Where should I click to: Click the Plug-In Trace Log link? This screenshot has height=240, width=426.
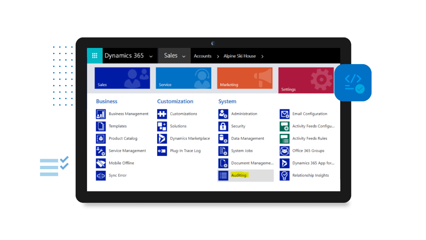coord(185,151)
